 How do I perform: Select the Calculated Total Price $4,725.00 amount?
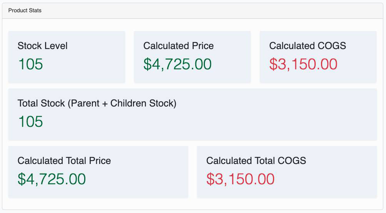[x=52, y=179]
